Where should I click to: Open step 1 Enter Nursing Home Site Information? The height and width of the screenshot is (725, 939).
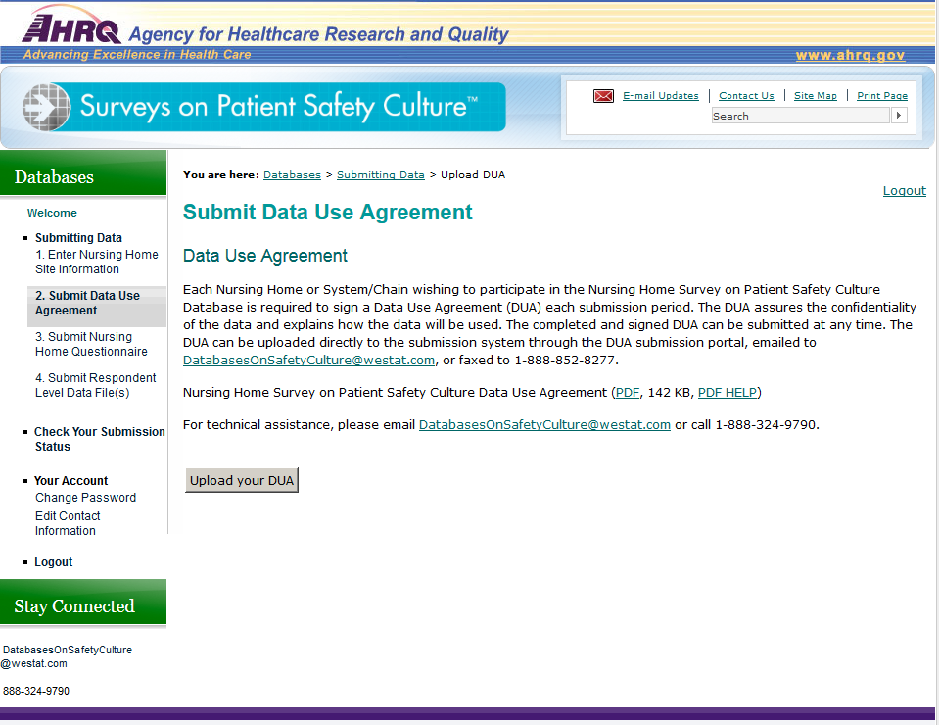[x=96, y=262]
